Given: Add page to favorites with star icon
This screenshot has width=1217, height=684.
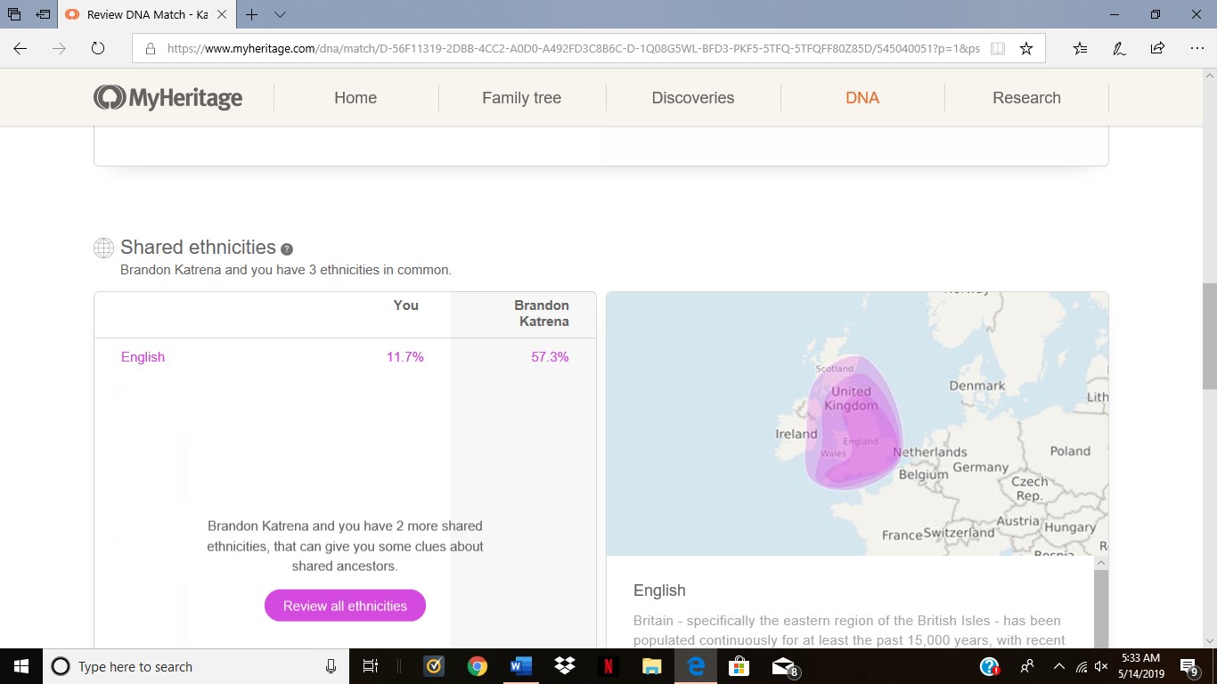Looking at the screenshot, I should (1026, 49).
